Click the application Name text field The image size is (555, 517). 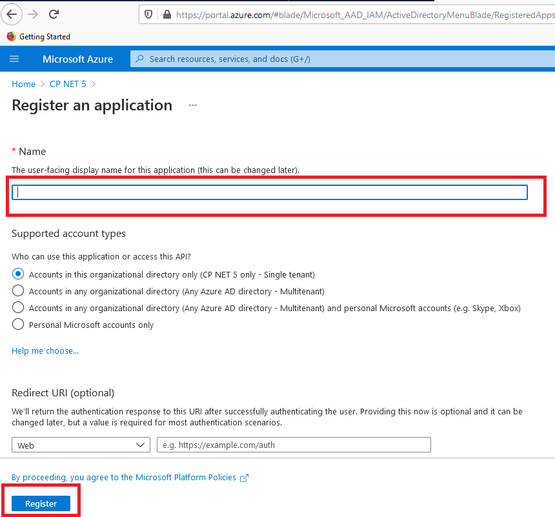[x=270, y=192]
